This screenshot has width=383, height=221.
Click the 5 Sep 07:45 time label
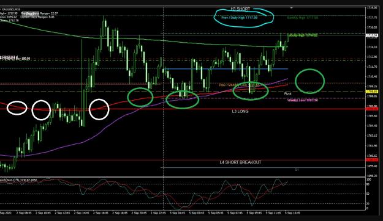[x=235, y=213]
